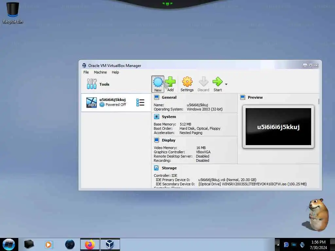The image size is (335, 251).
Task: Click the network tray icon
Action: (294, 244)
